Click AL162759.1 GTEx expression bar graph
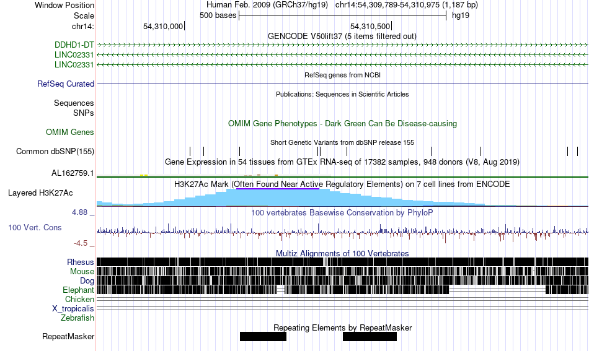Image resolution: width=589 pixels, height=351 pixels. click(342, 175)
